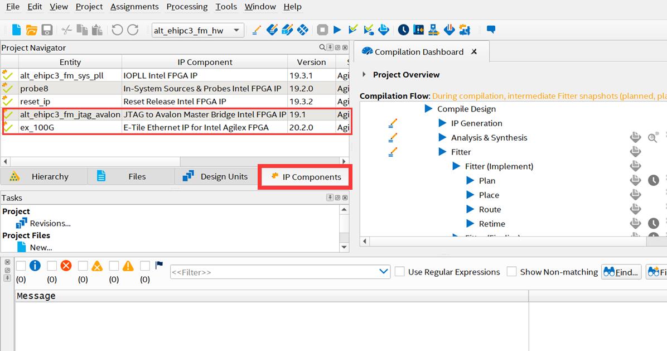The width and height of the screenshot is (667, 351).
Task: Click the clock icon on the Retime row
Action: pos(654,223)
